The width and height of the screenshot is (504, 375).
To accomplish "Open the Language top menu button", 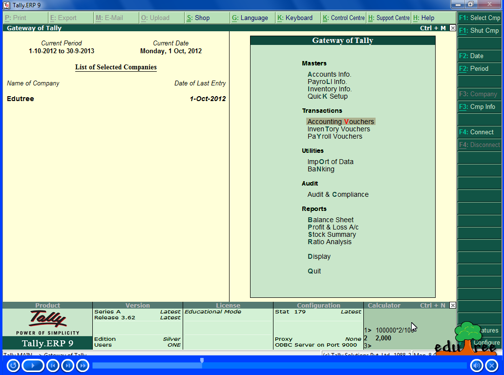I will (x=253, y=18).
